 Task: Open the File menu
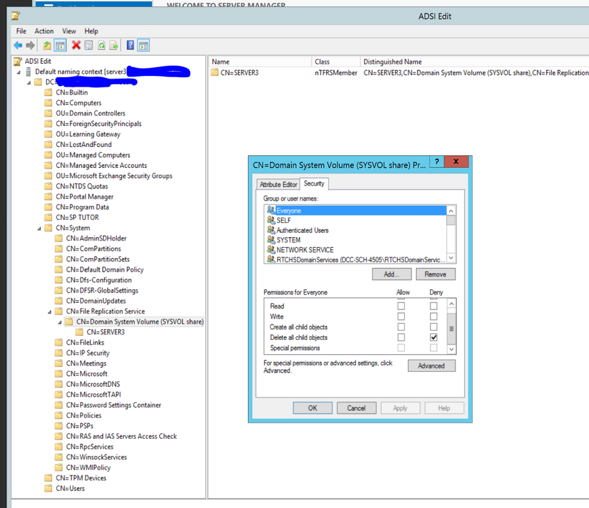tap(21, 30)
